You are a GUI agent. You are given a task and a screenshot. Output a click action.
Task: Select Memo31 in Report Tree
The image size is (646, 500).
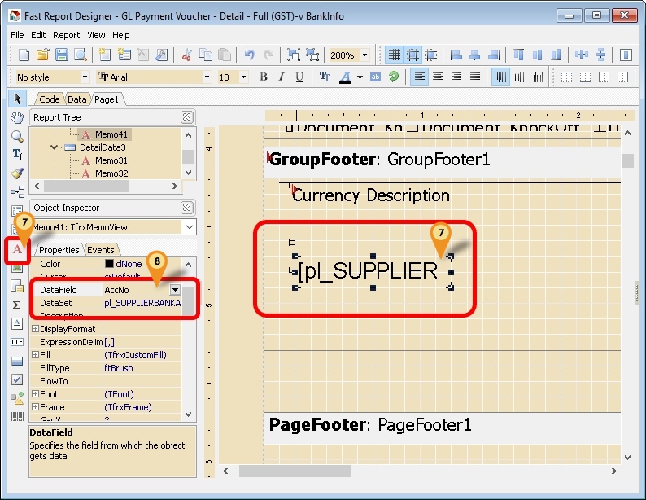tap(111, 160)
